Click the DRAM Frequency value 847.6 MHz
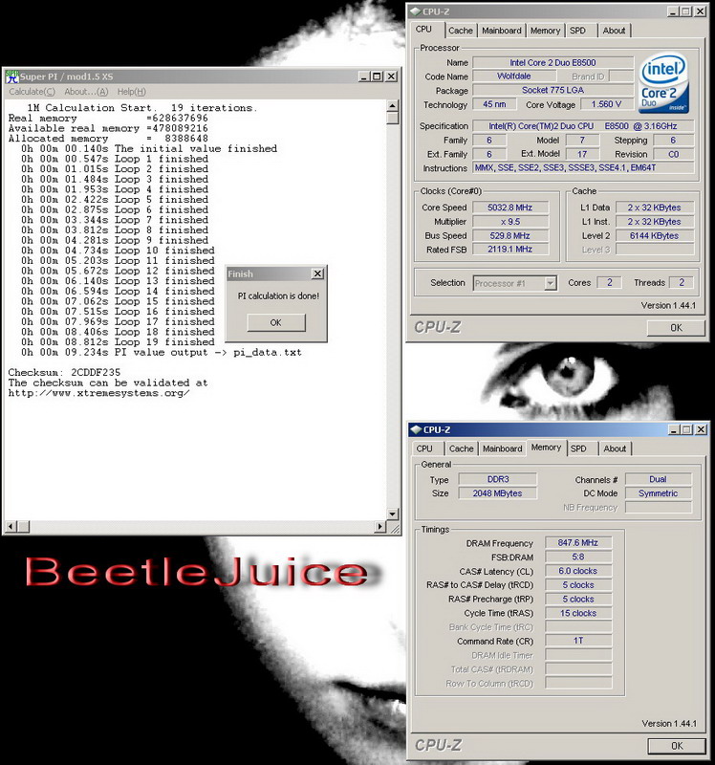Viewport: 715px width, 765px height. [x=578, y=542]
